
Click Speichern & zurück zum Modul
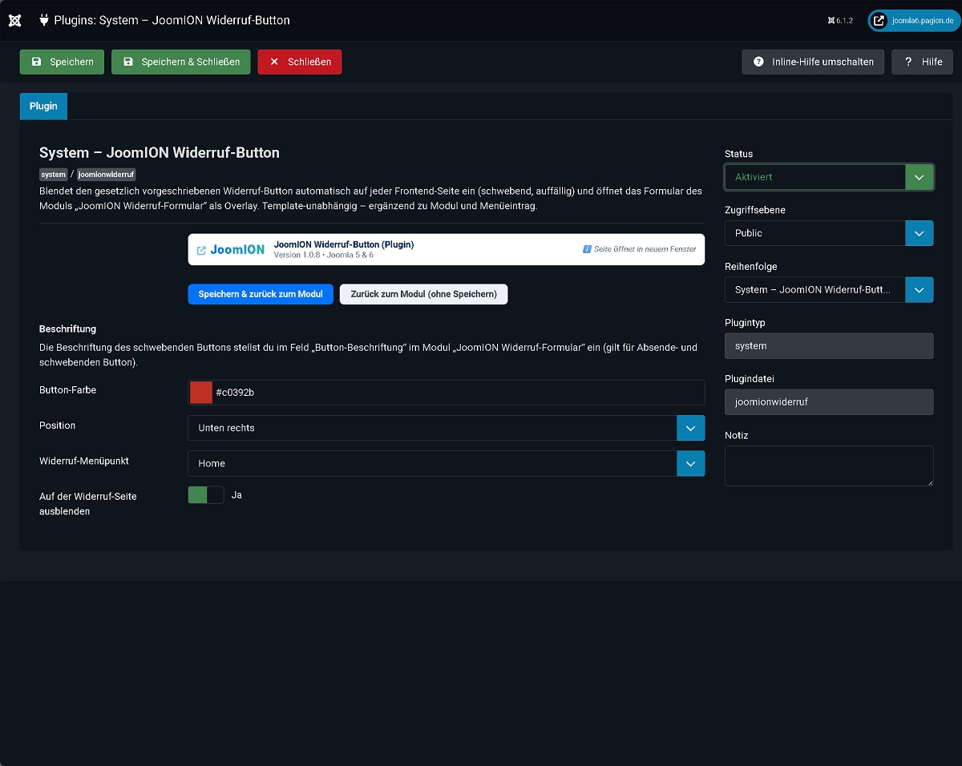point(261,294)
